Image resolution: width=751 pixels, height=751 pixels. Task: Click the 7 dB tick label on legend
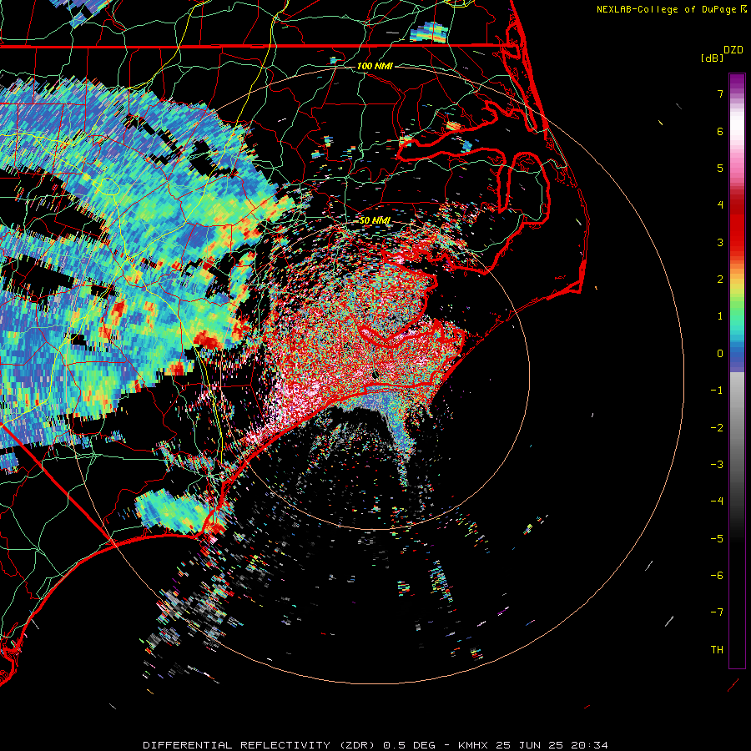720,93
